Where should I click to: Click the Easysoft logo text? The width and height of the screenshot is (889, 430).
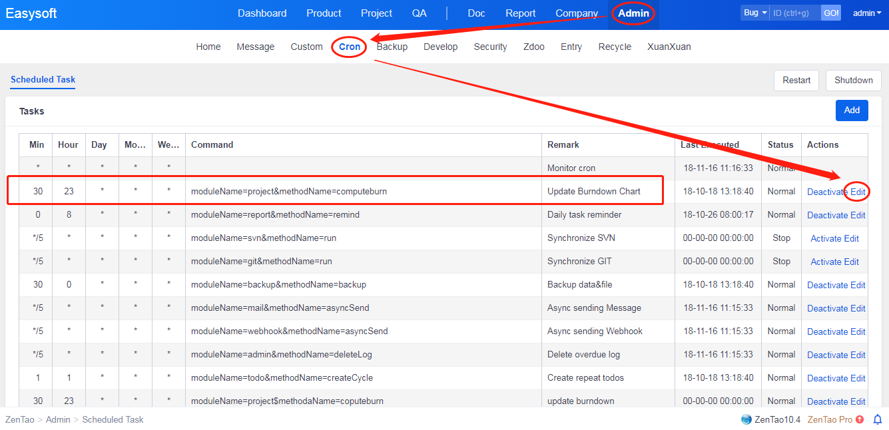click(x=31, y=13)
